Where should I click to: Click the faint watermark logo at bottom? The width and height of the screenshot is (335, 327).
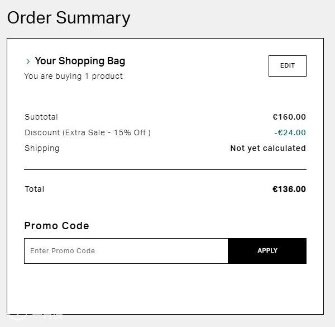[x=34, y=317]
